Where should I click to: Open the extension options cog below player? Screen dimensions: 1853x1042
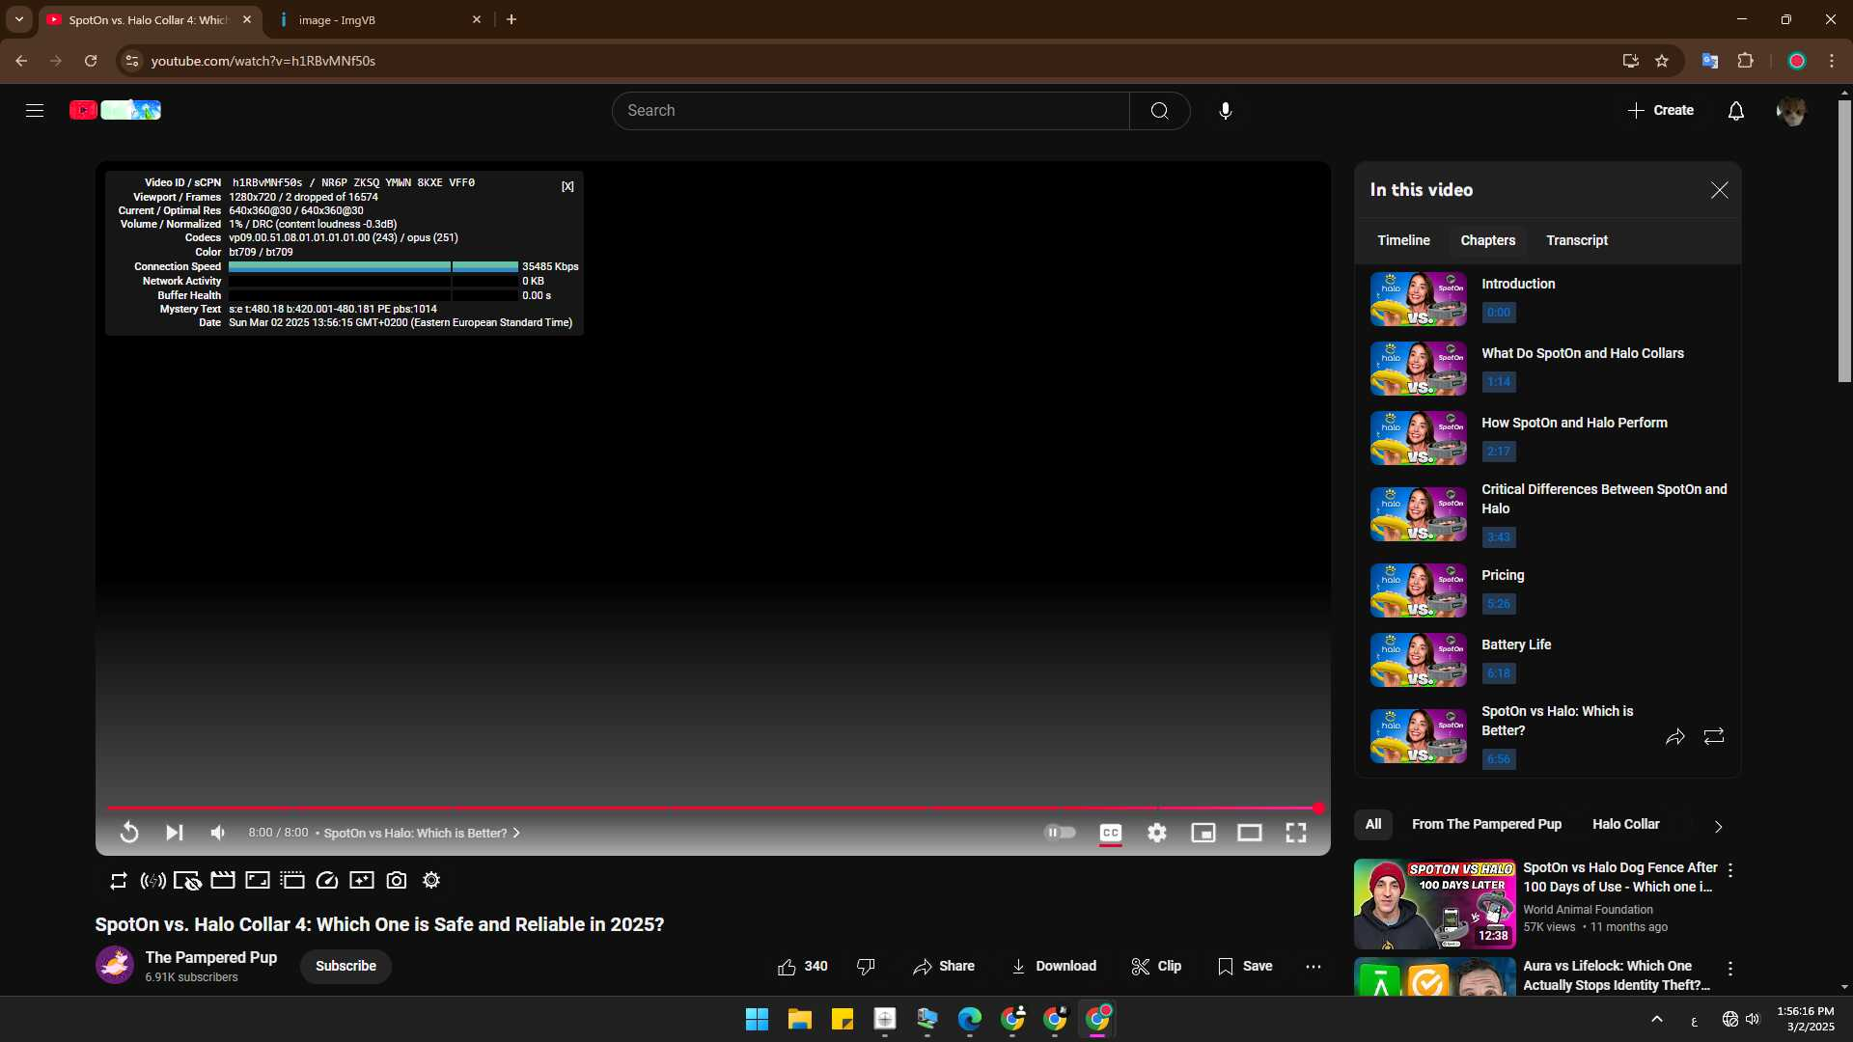click(431, 880)
